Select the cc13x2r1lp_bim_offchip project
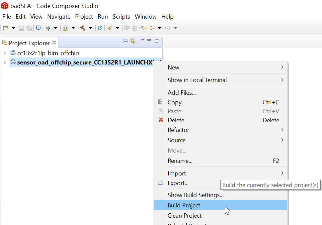This screenshot has height=225, width=322. tap(48, 53)
